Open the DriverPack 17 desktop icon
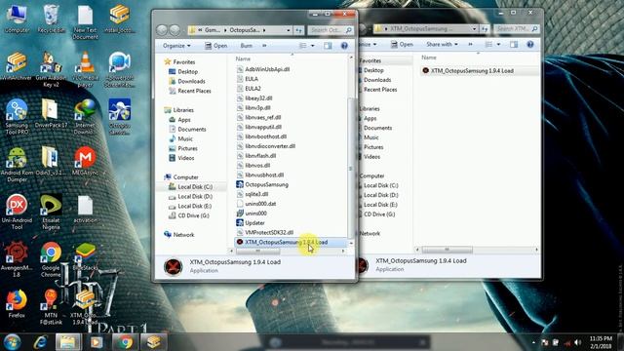Viewport: 624px width, 351px height. [x=51, y=113]
